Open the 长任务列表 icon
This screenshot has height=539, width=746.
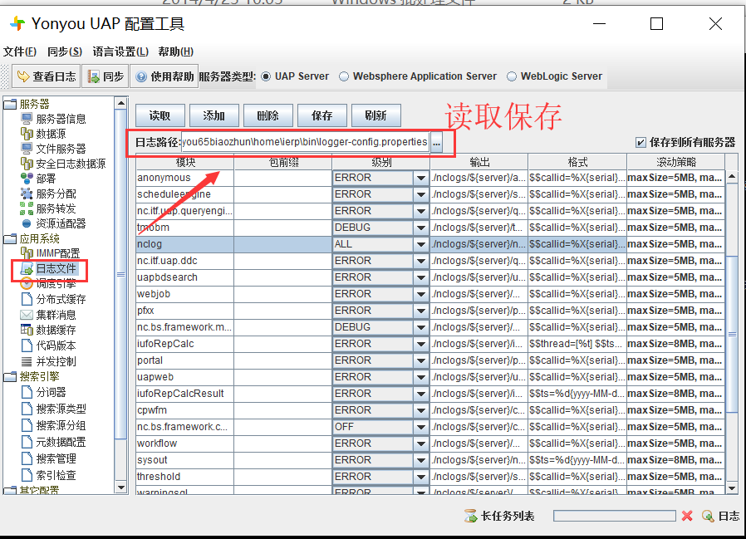click(470, 516)
